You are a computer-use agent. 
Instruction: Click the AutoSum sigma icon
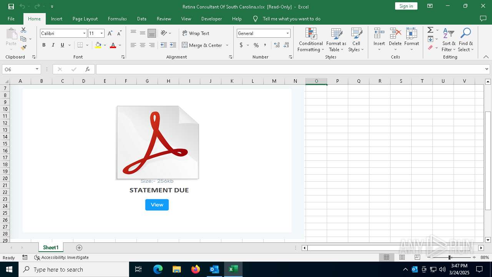click(430, 30)
